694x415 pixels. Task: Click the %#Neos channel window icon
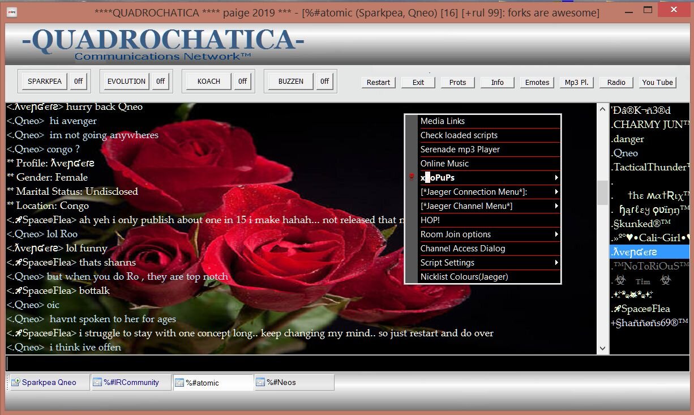260,383
